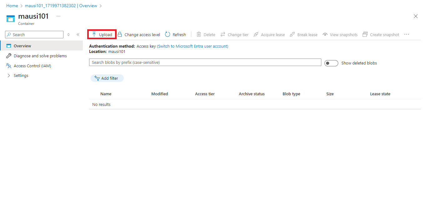Viewport: 427px width, 208px height.
Task: Close the container pane with X
Action: point(416,16)
